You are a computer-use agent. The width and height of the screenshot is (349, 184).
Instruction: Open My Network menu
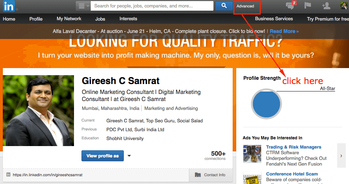point(69,19)
